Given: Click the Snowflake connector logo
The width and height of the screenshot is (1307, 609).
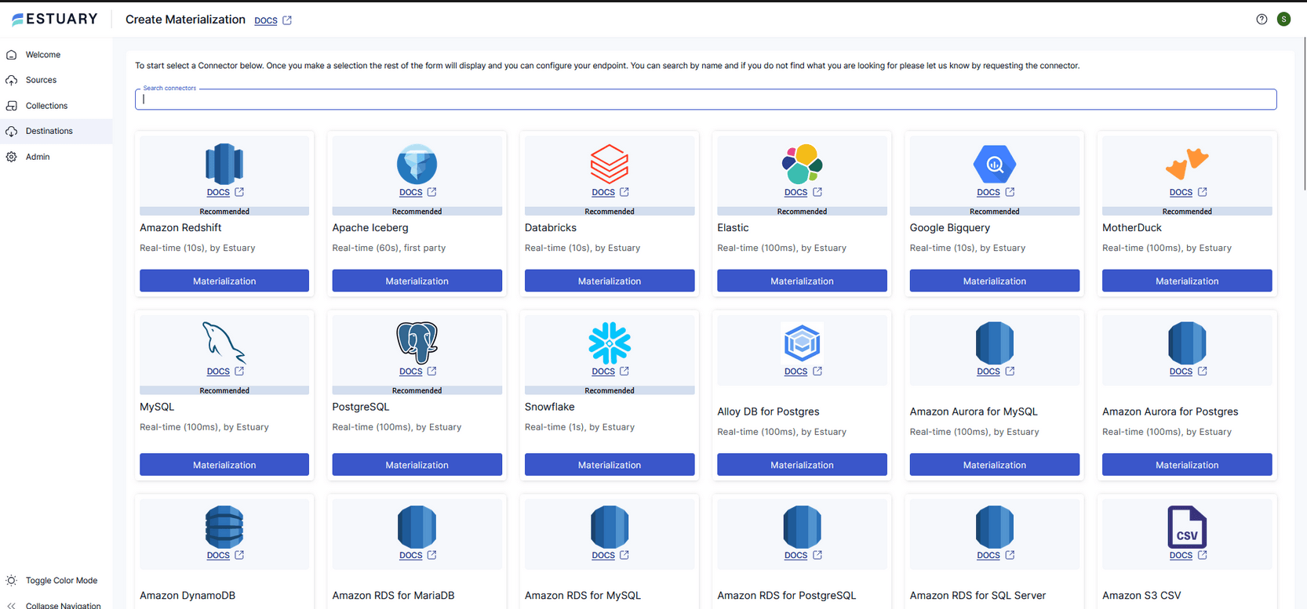Looking at the screenshot, I should 610,343.
